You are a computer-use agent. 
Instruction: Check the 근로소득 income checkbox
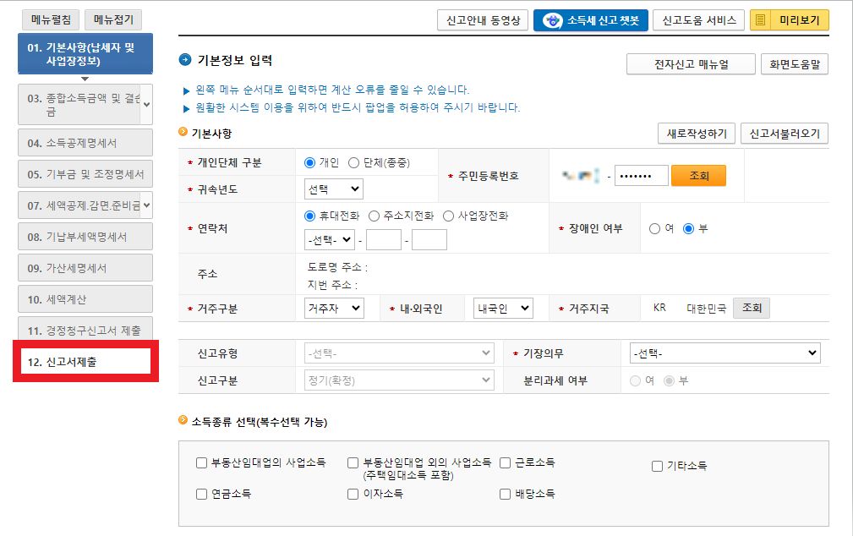[504, 463]
